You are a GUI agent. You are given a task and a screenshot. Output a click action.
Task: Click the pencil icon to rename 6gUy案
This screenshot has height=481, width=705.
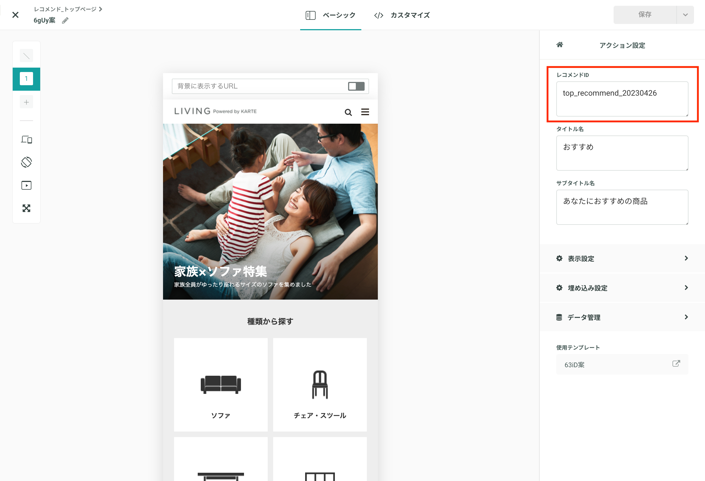point(65,20)
